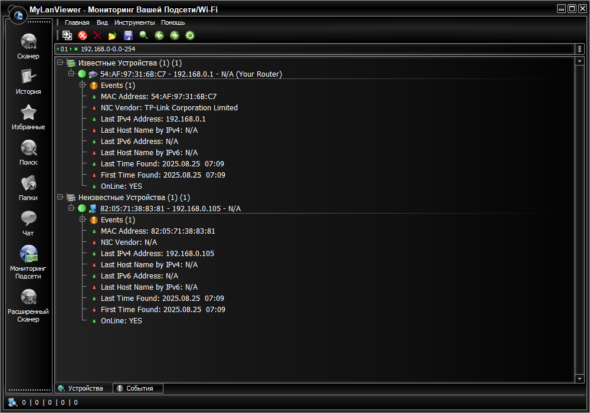Click the maximize window button
Image resolution: width=590 pixels, height=413 pixels.
572,9
